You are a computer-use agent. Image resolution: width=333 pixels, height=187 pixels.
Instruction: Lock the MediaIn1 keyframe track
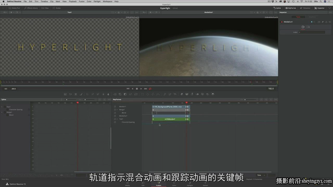click(x=115, y=106)
